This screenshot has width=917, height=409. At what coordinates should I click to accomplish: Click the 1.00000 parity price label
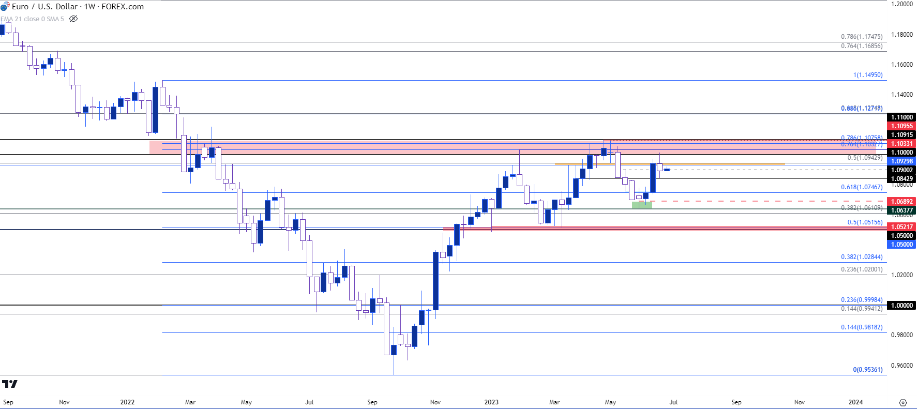pos(901,306)
